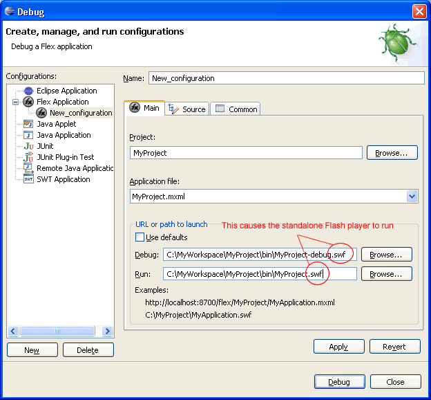Select New_configuration tree item

click(x=81, y=113)
